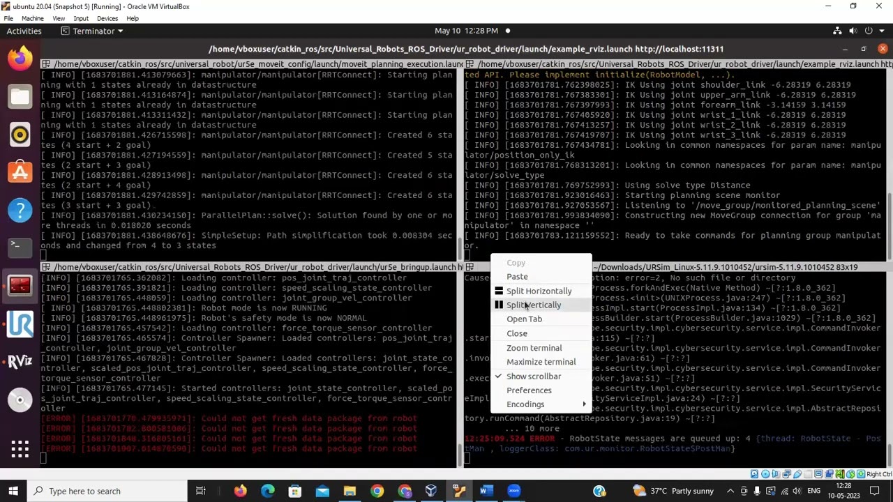Launch URSim (UR logo) from the dock
This screenshot has width=893, height=502.
pyautogui.click(x=20, y=324)
